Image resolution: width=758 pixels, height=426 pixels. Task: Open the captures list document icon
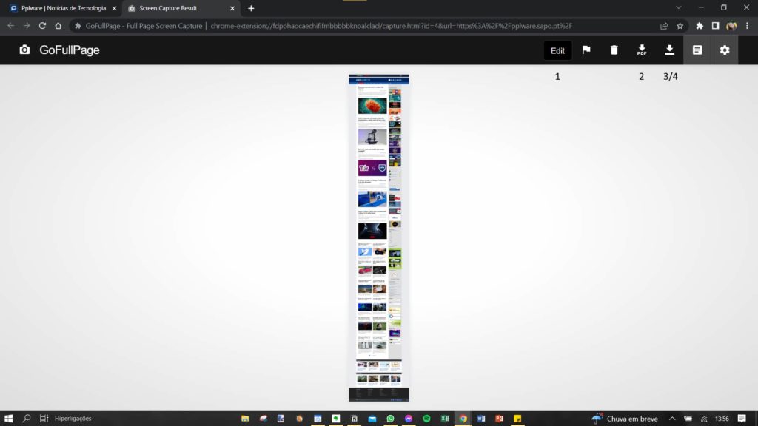[697, 50]
